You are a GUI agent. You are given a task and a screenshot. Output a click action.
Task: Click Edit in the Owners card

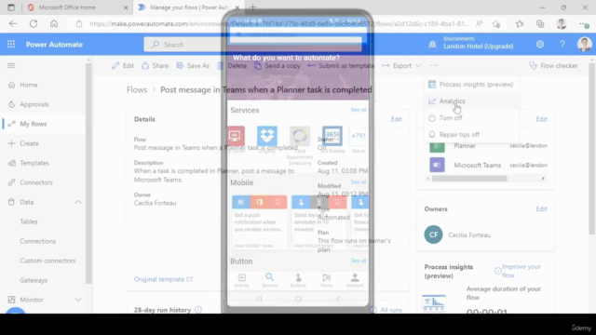click(541, 208)
